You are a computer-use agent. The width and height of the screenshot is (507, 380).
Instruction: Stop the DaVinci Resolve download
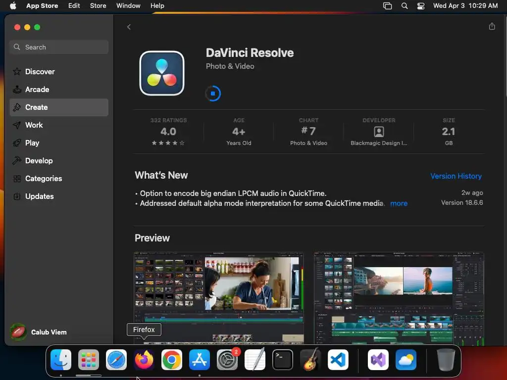pyautogui.click(x=213, y=94)
